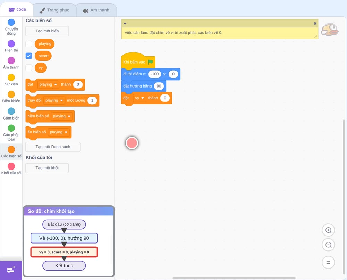Click the x value field showing -100
Image resolution: width=347 pixels, height=280 pixels.
click(x=155, y=74)
